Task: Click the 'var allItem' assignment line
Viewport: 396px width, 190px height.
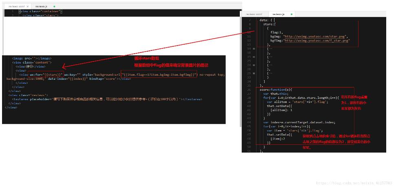Action: point(297,102)
